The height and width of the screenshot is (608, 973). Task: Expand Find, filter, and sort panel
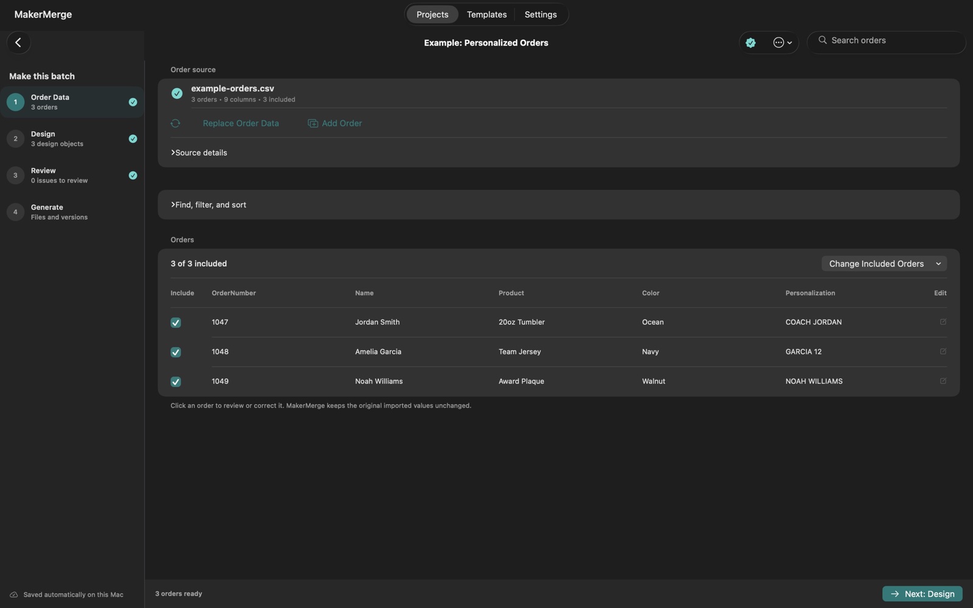(209, 205)
